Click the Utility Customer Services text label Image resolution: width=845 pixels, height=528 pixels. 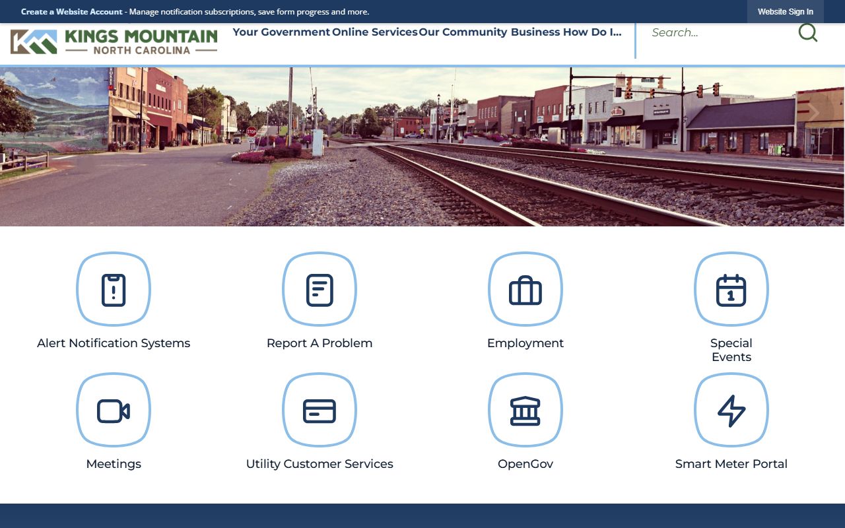coord(320,464)
